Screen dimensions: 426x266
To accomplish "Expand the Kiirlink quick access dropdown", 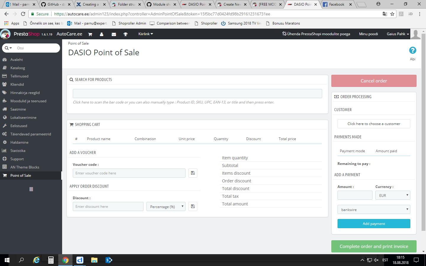I will pyautogui.click(x=146, y=34).
